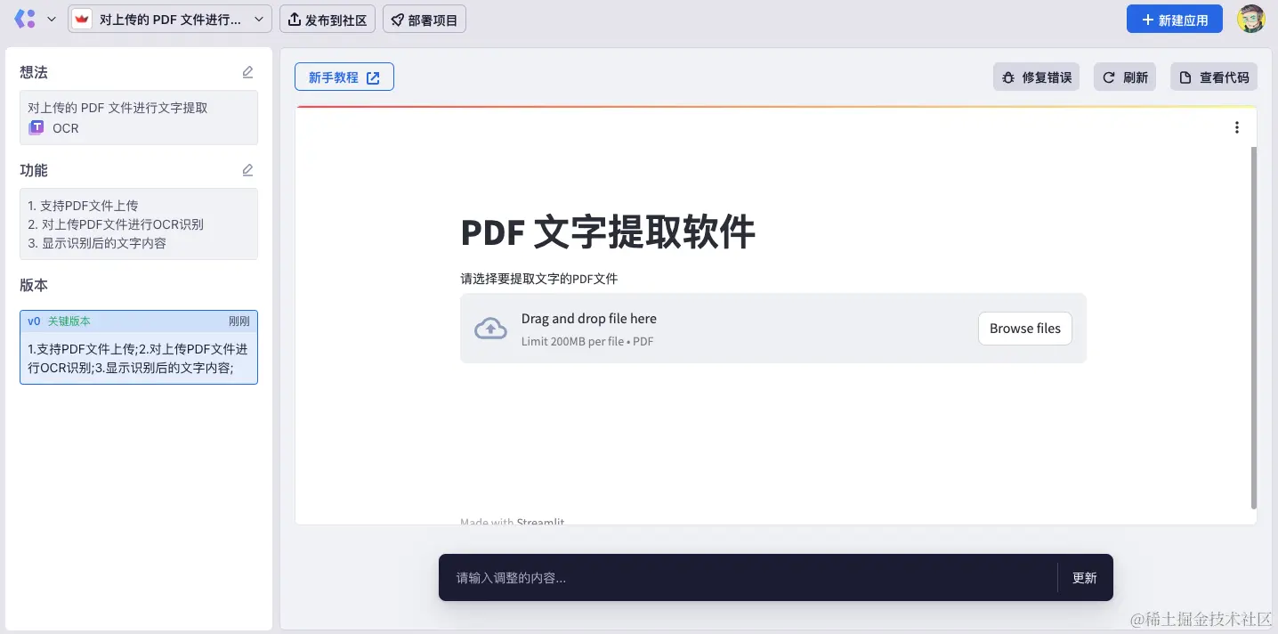Open the 新手教程 tutorial link

click(344, 77)
